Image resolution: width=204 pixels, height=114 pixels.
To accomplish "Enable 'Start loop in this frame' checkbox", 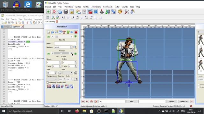I will pyautogui.click(x=47, y=82).
